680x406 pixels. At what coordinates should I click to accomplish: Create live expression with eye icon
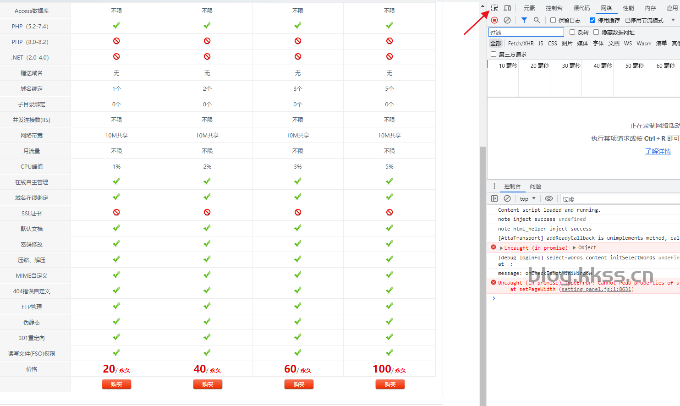click(549, 198)
